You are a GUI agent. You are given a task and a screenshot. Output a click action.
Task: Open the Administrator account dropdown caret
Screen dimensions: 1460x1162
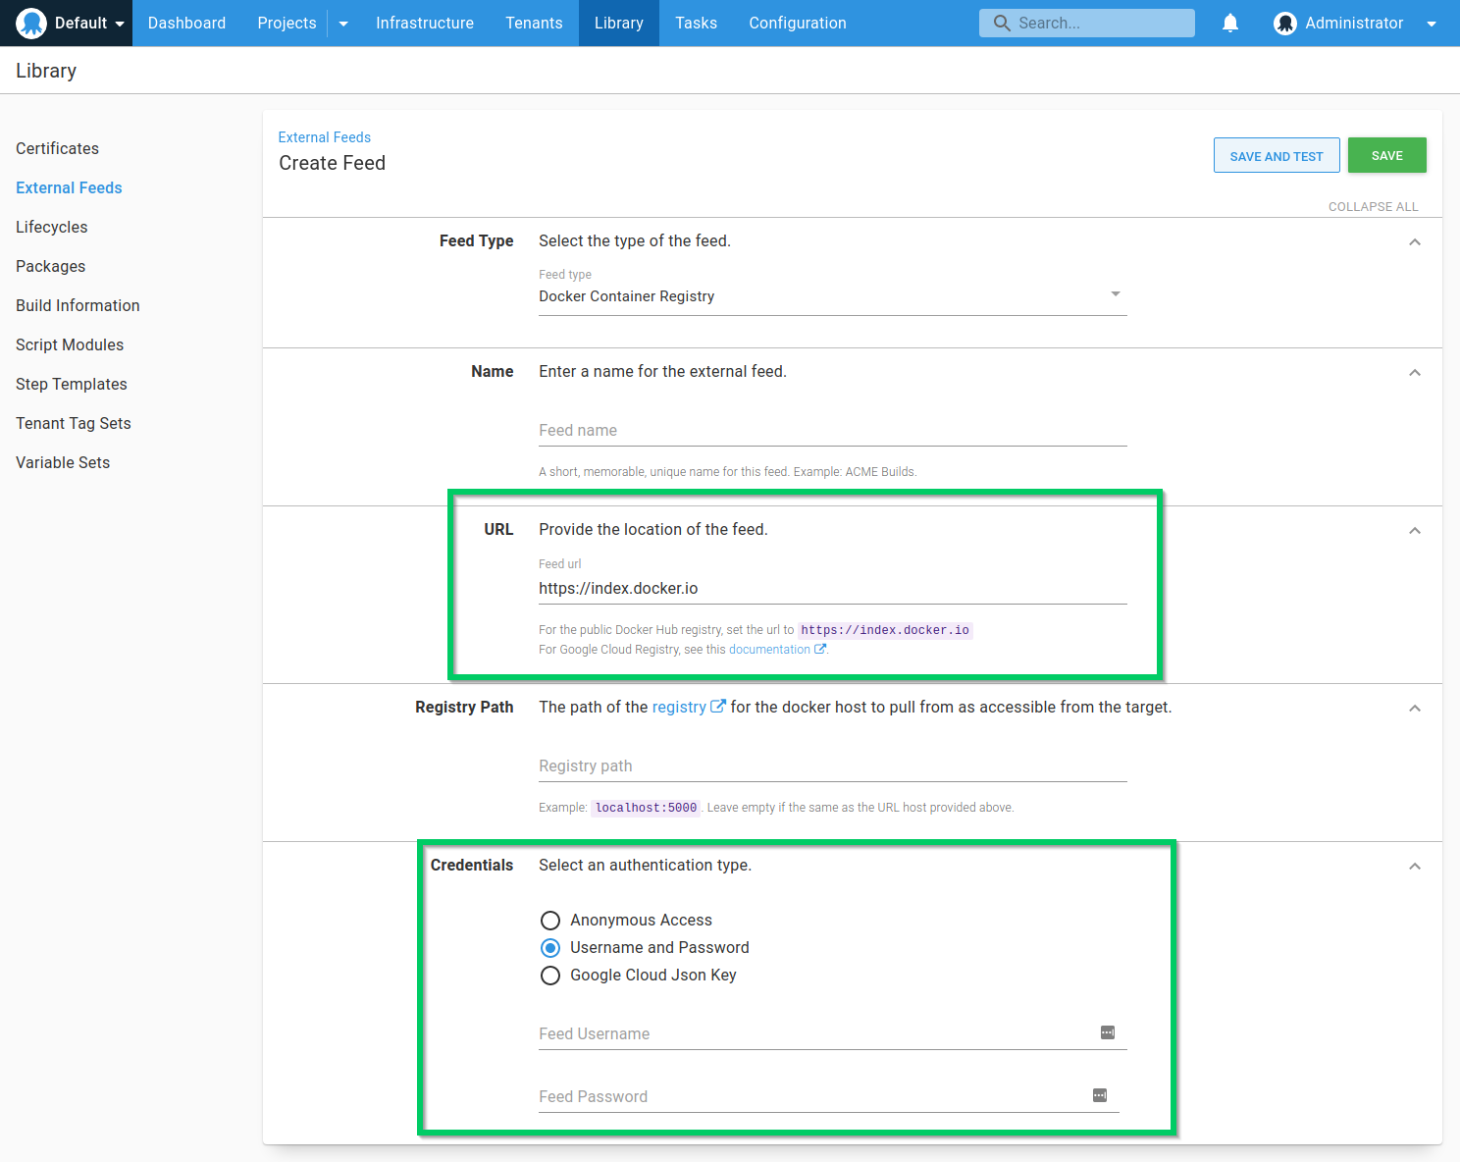pyautogui.click(x=1431, y=23)
